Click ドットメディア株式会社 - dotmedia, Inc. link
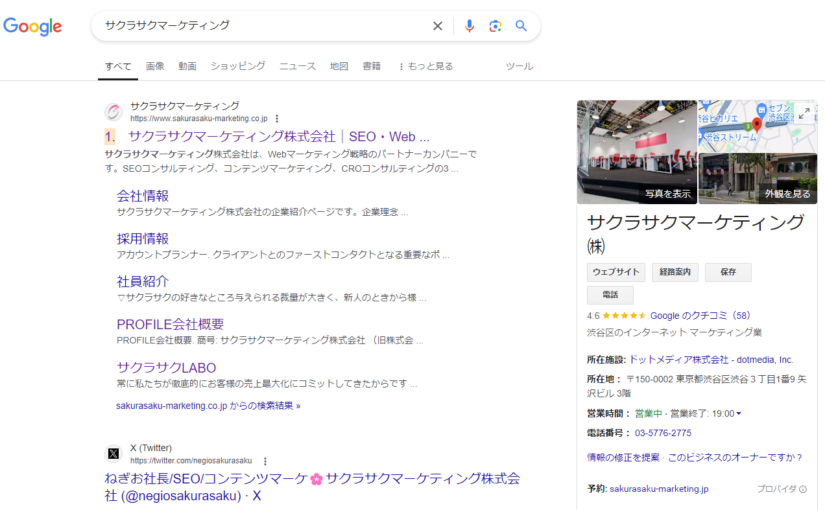 pyautogui.click(x=711, y=360)
